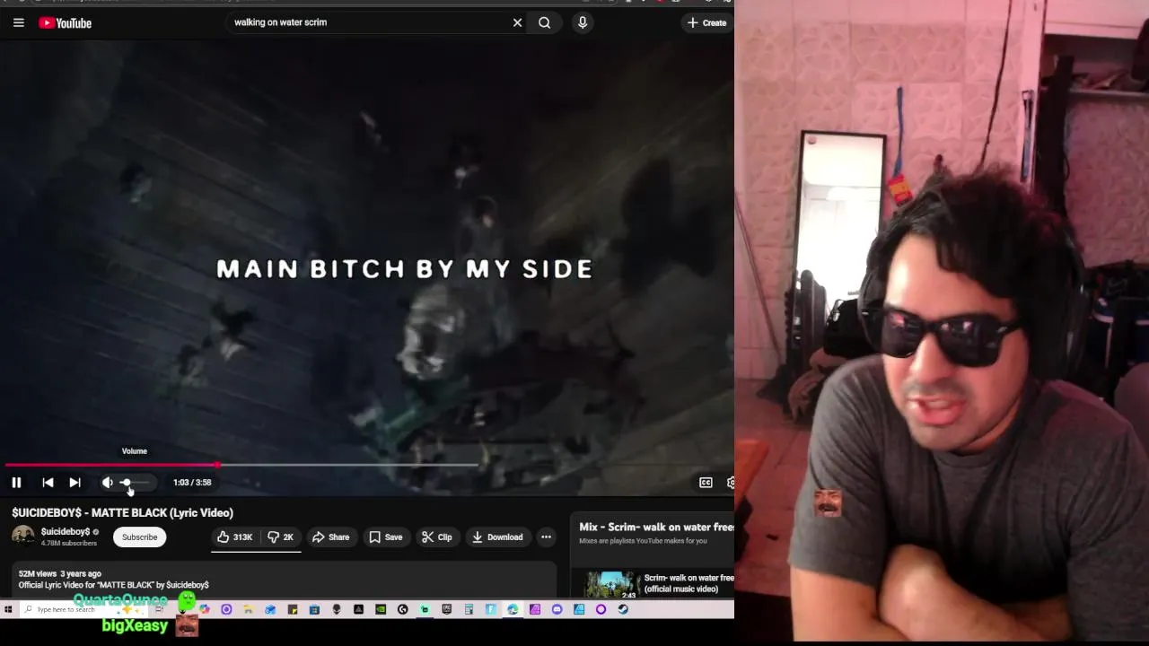
Task: Start voice search with the microphone icon
Action: (583, 22)
